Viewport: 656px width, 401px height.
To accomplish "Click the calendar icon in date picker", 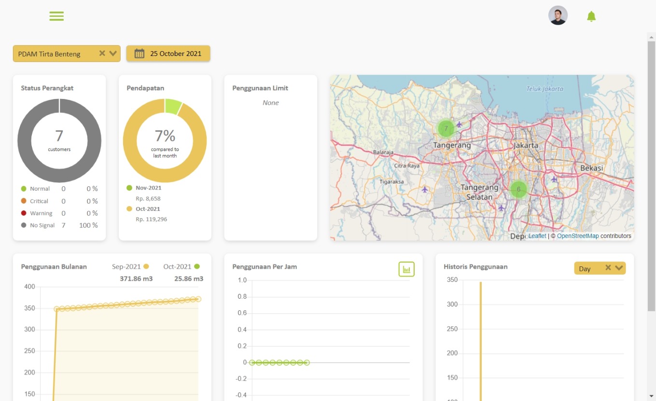I will point(140,54).
